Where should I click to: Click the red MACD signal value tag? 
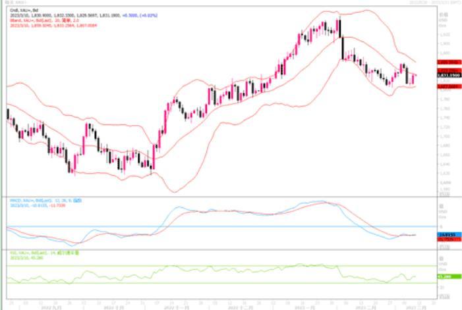(449, 240)
